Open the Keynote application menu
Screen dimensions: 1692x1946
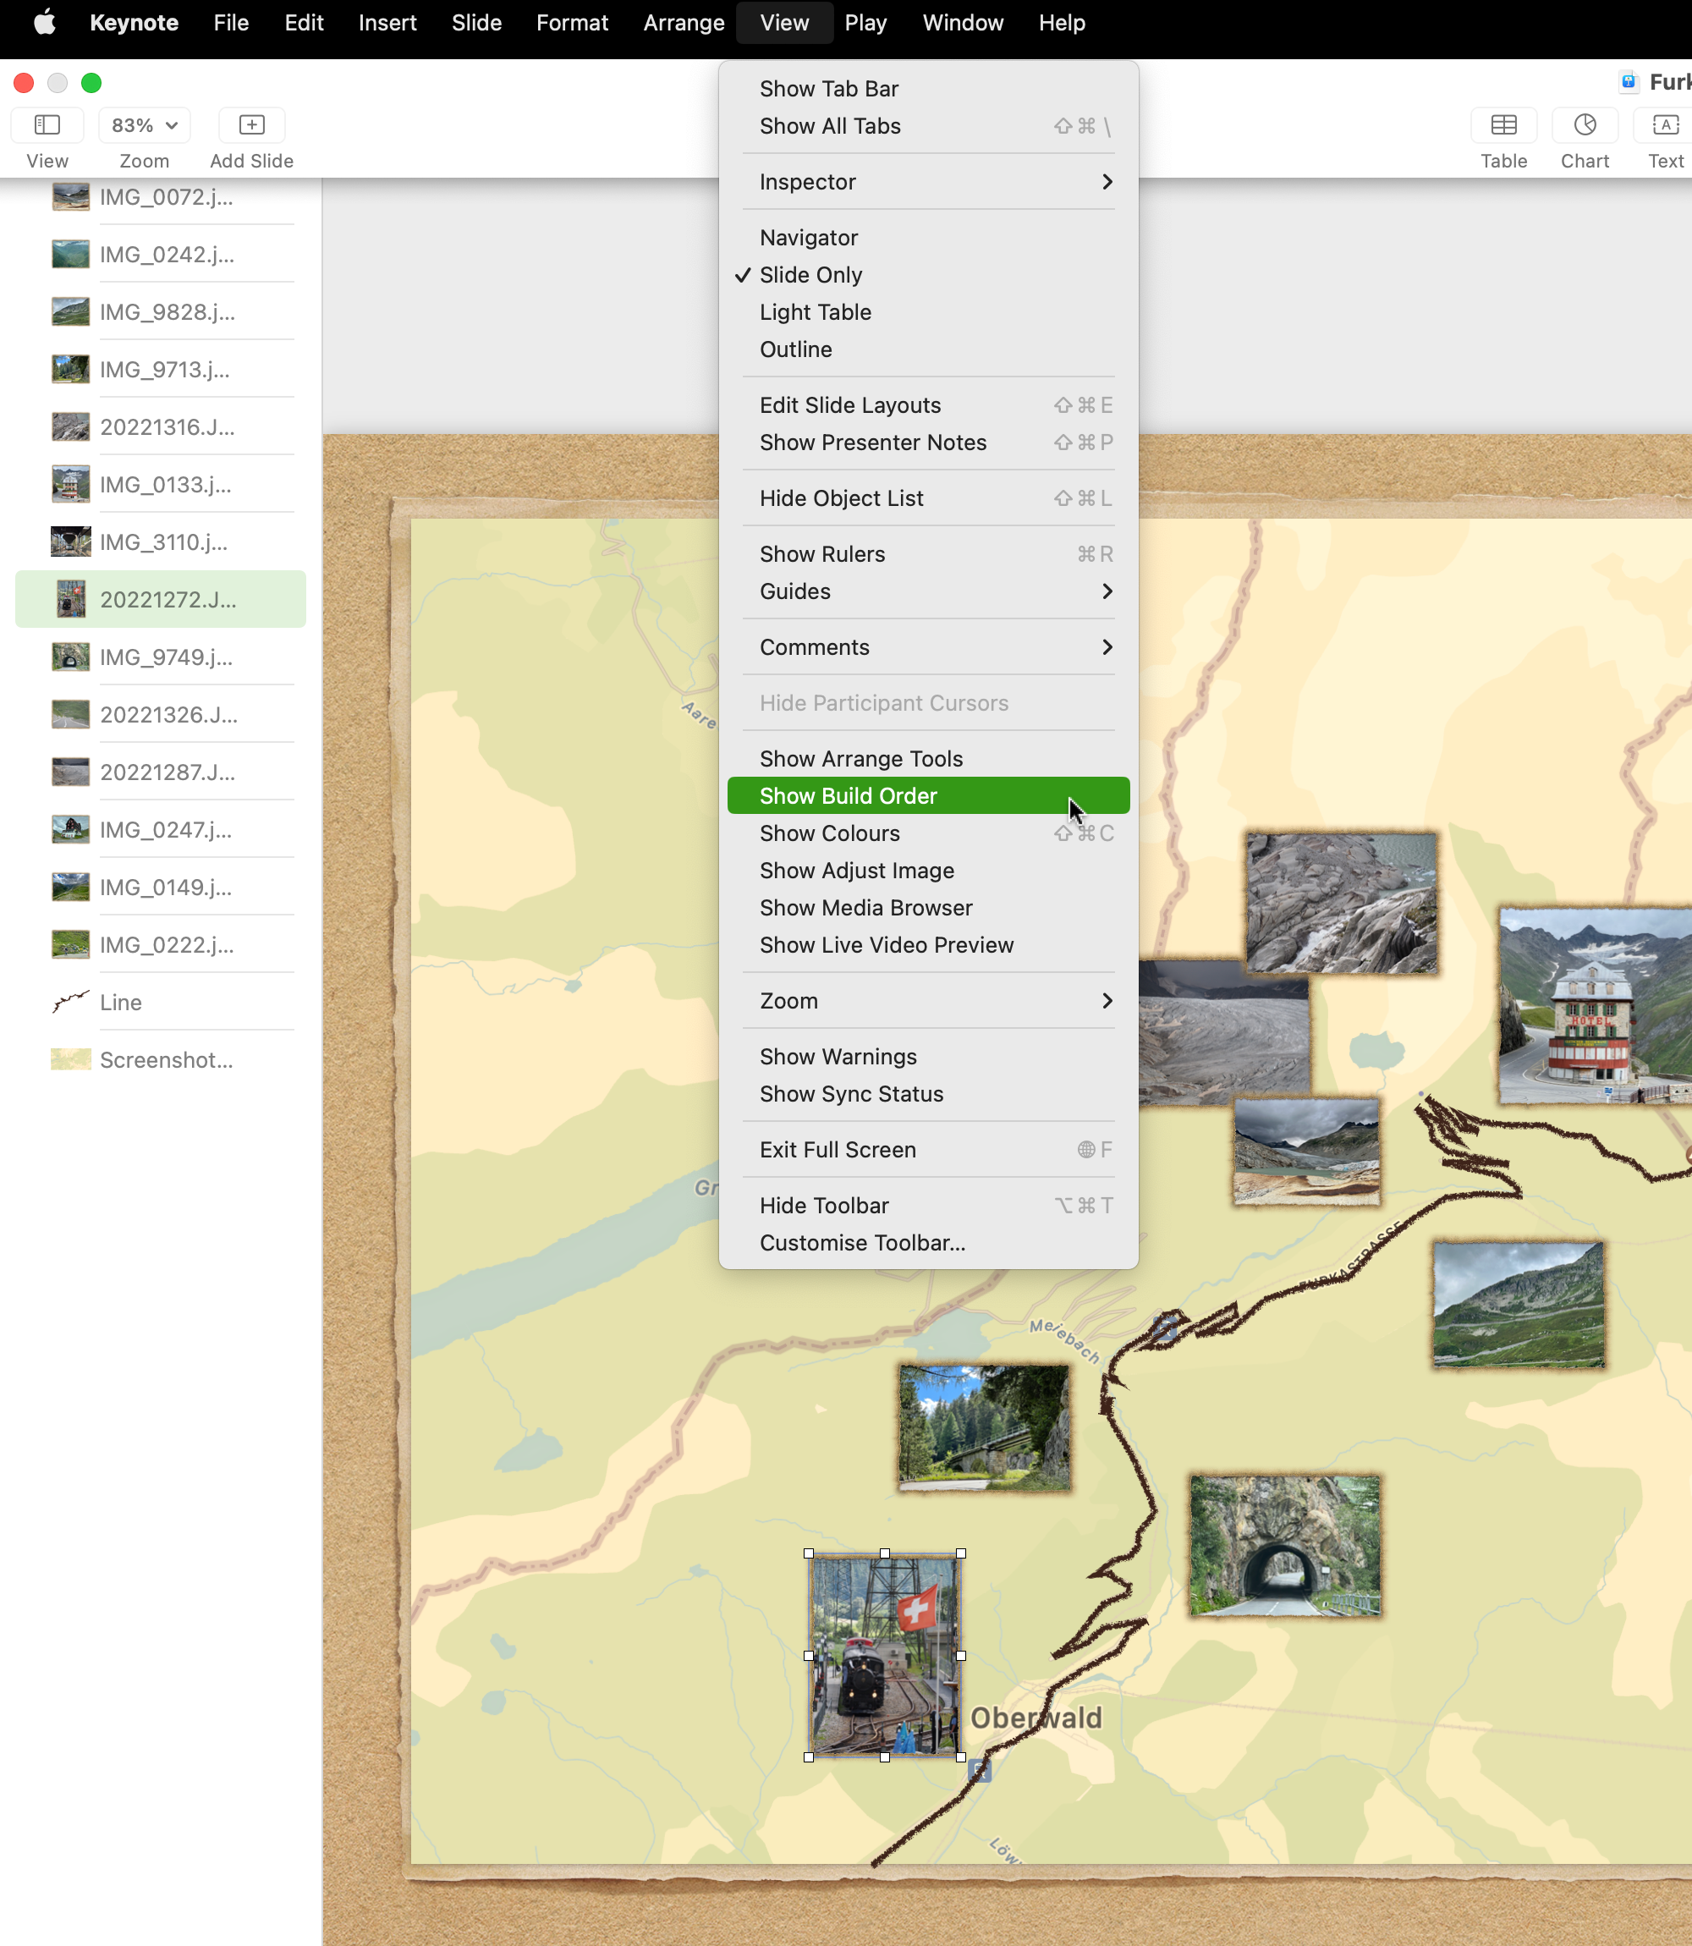pos(134,23)
